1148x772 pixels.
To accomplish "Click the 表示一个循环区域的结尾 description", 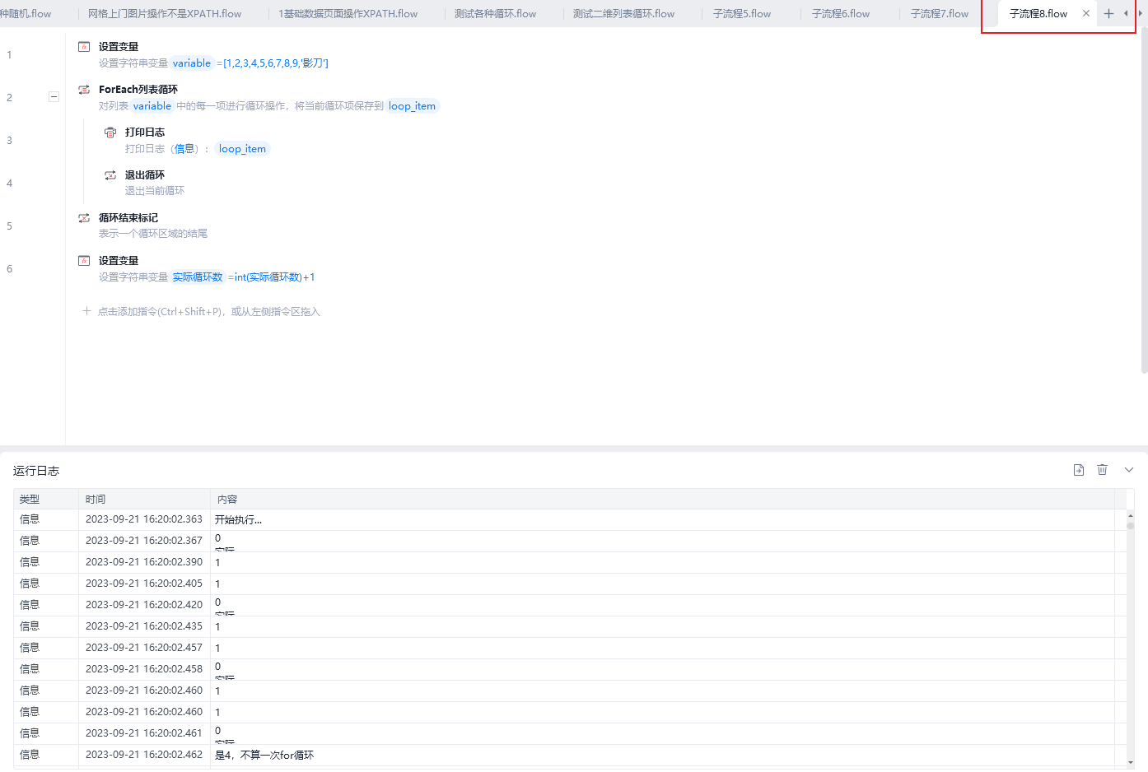I will (153, 234).
